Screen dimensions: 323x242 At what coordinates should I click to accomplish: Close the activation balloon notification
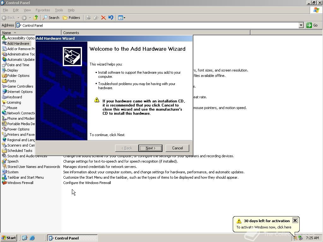(295, 220)
